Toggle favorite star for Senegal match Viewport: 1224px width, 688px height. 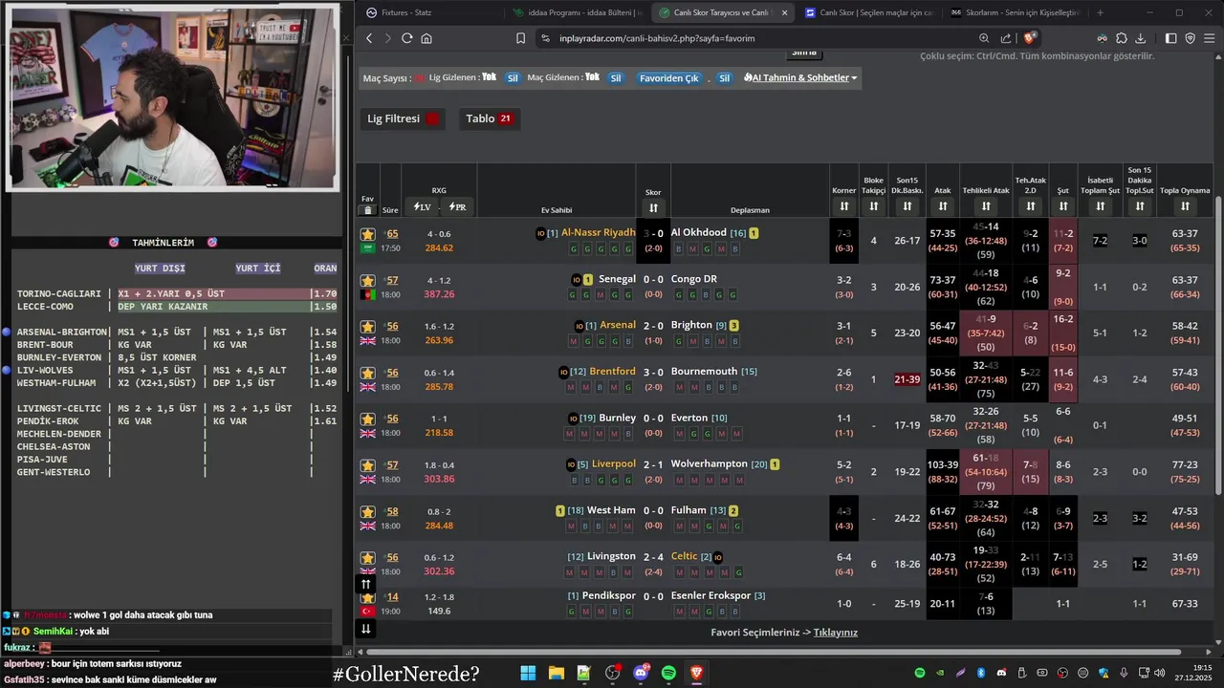coord(367,280)
